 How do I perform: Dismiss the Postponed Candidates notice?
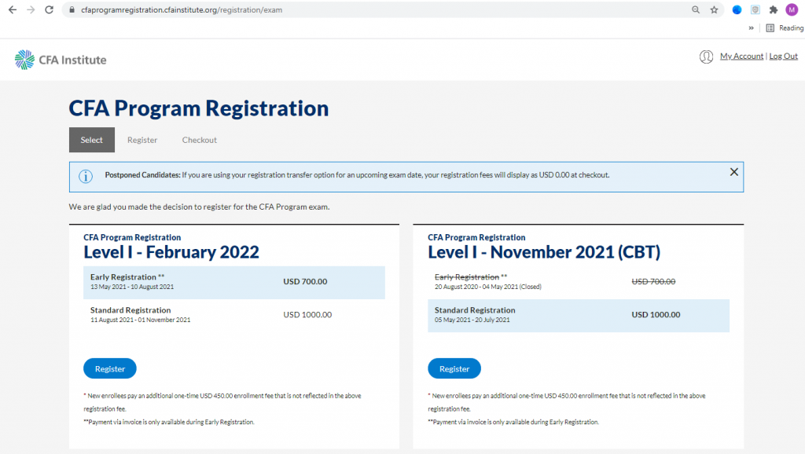pyautogui.click(x=734, y=172)
